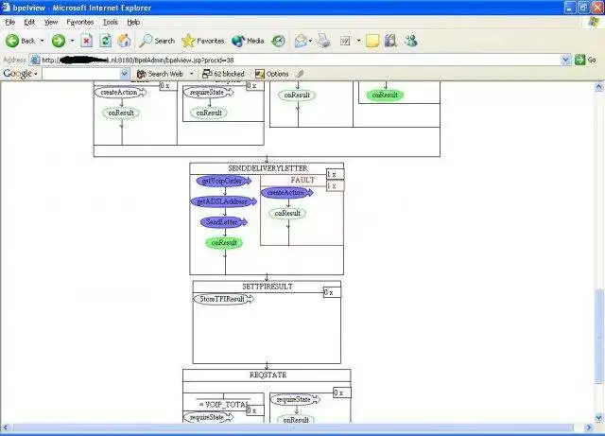This screenshot has height=436, width=605.
Task: Click the getVoipOrder purple node
Action: coord(223,181)
